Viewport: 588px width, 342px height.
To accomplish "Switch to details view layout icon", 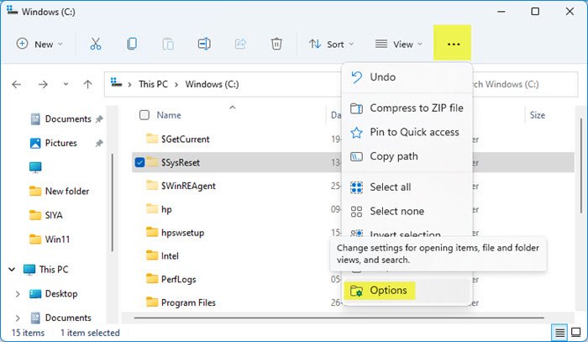I will (x=559, y=333).
